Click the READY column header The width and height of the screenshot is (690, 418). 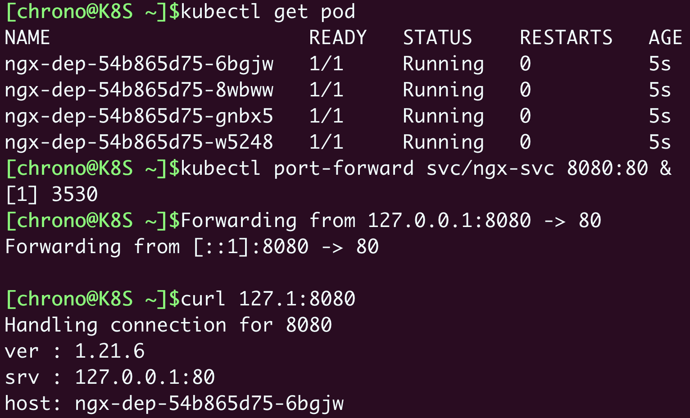pos(338,38)
